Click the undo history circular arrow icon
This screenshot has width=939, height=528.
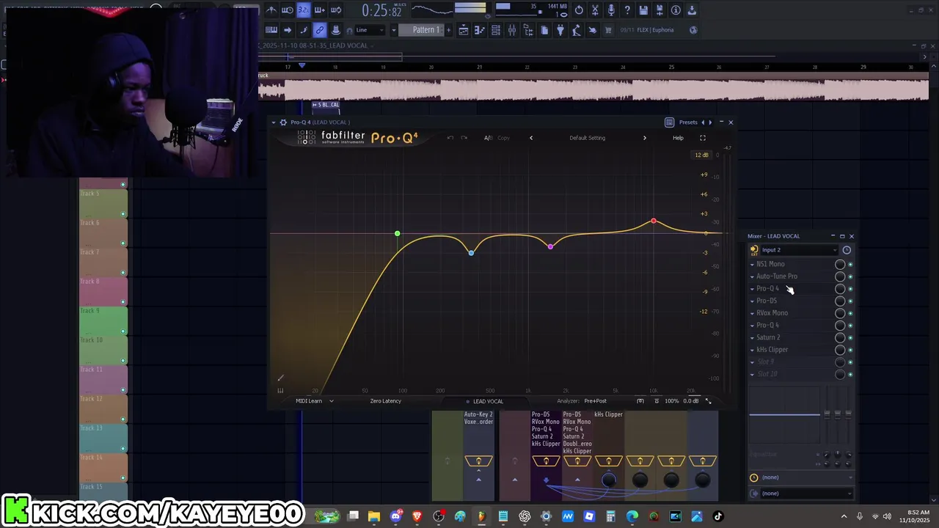(578, 10)
